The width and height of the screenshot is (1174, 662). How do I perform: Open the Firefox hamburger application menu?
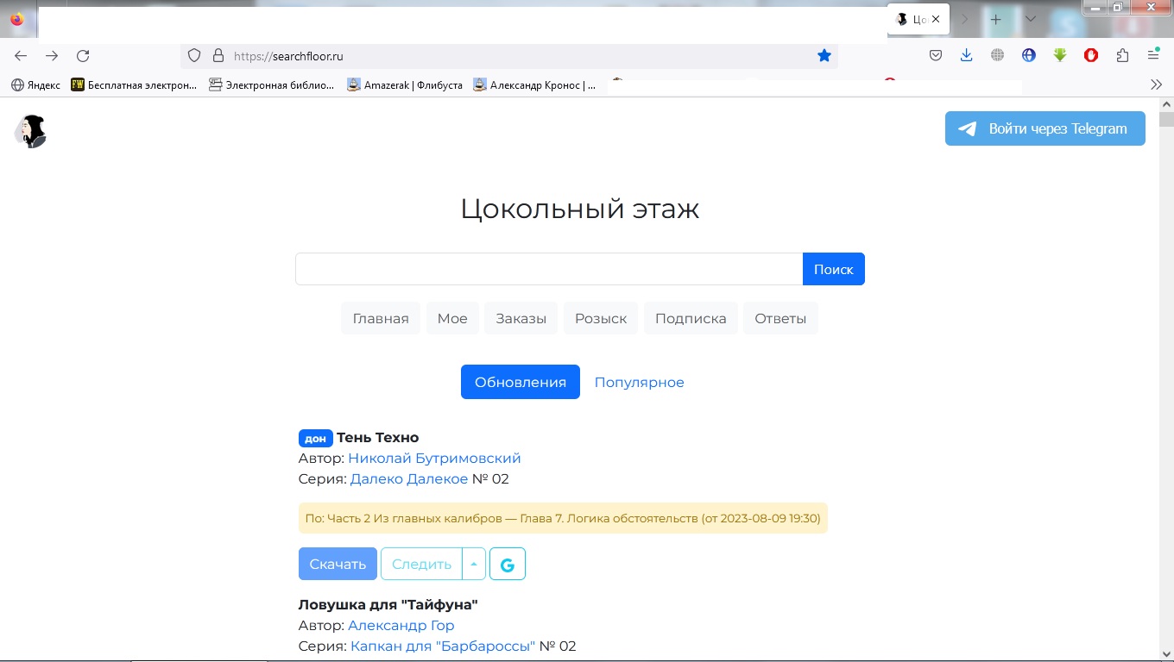tap(1153, 55)
